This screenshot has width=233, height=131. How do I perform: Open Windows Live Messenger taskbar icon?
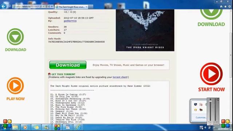47,127
